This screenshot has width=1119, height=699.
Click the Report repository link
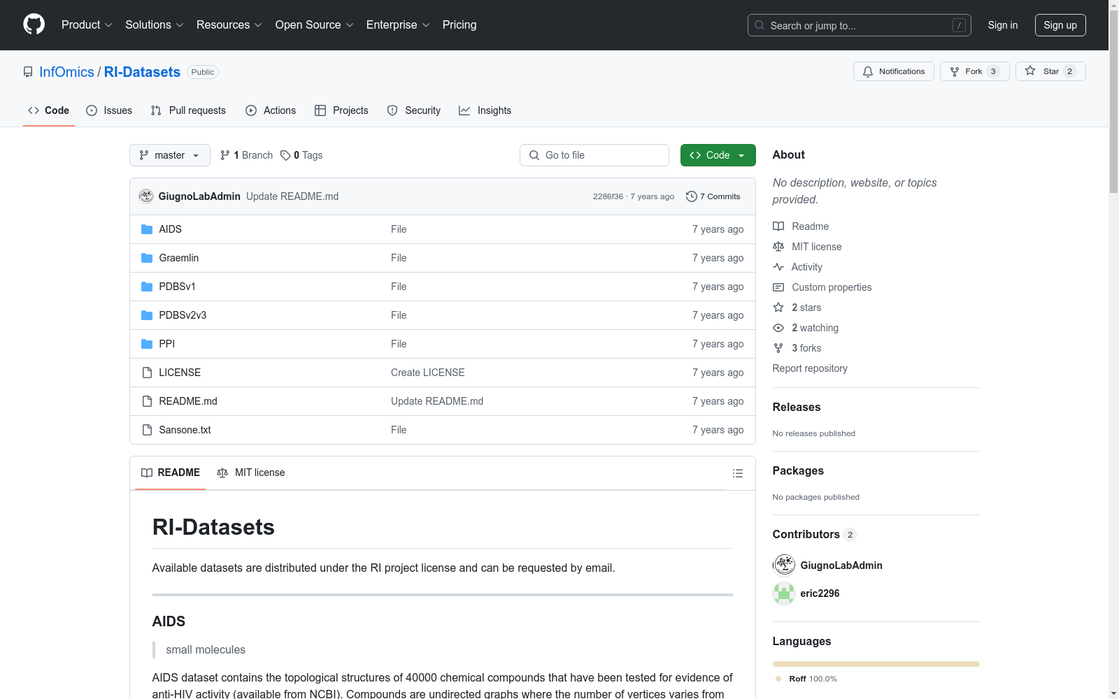click(x=810, y=368)
